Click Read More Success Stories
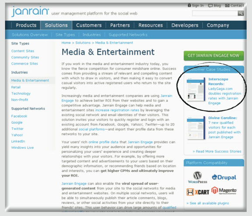 (217, 151)
